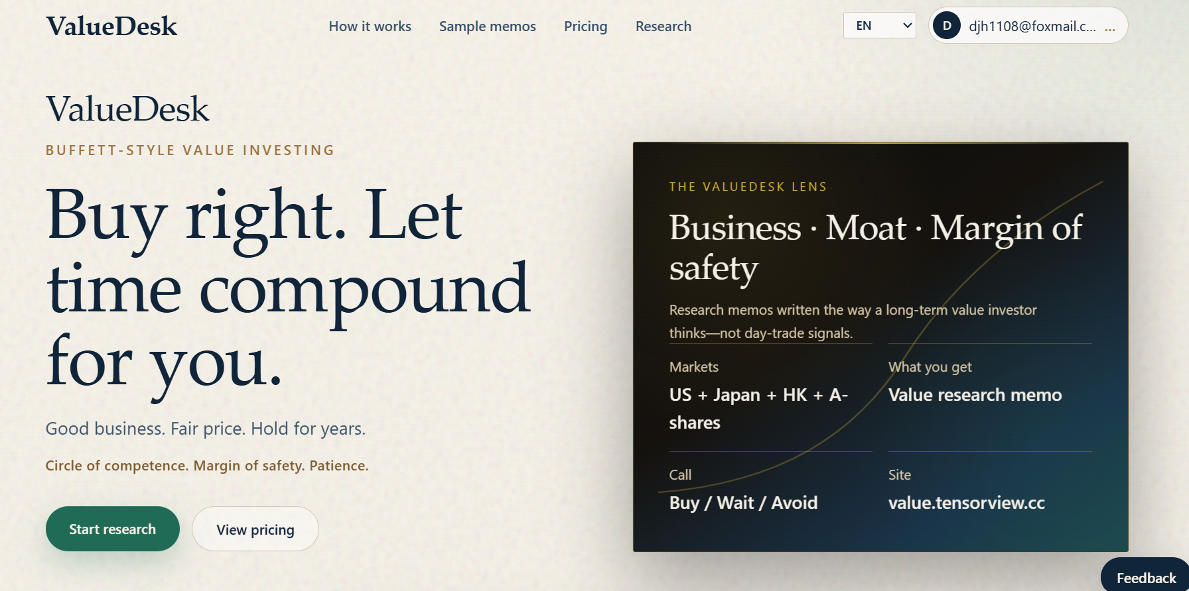Click the Markets label in the card
1189x591 pixels.
[694, 367]
